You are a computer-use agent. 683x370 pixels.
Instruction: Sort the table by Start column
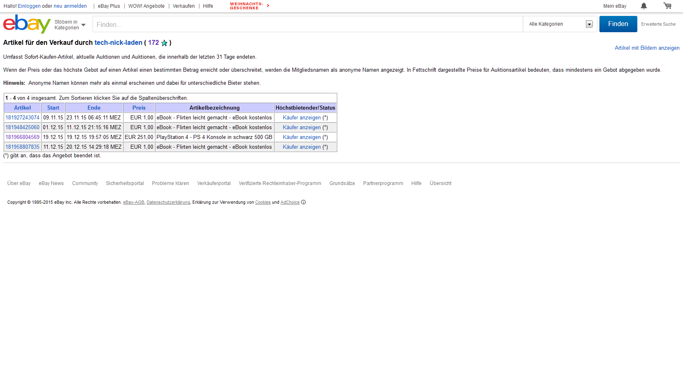[x=53, y=108]
